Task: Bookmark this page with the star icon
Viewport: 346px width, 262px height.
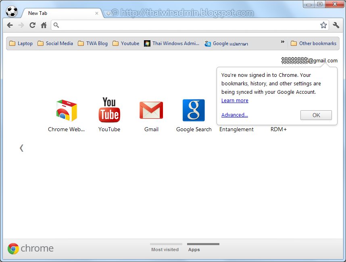Action: pyautogui.click(x=323, y=25)
